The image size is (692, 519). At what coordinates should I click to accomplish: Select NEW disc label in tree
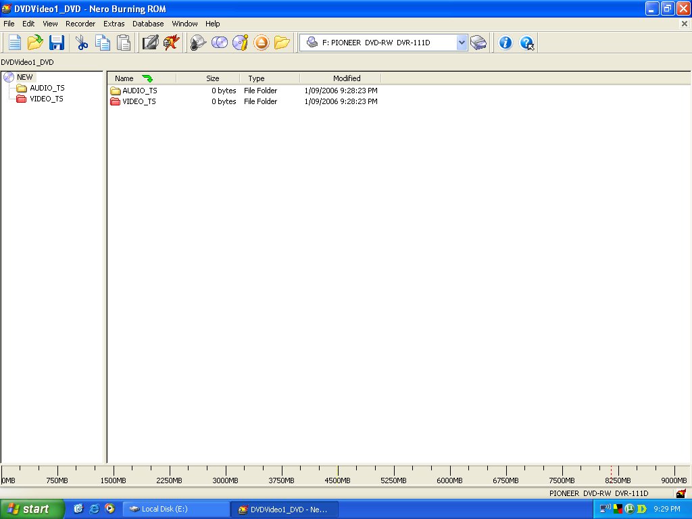25,77
